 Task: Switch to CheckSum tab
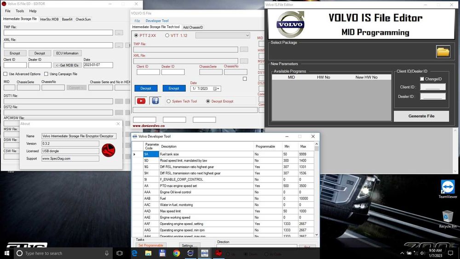pyautogui.click(x=83, y=19)
